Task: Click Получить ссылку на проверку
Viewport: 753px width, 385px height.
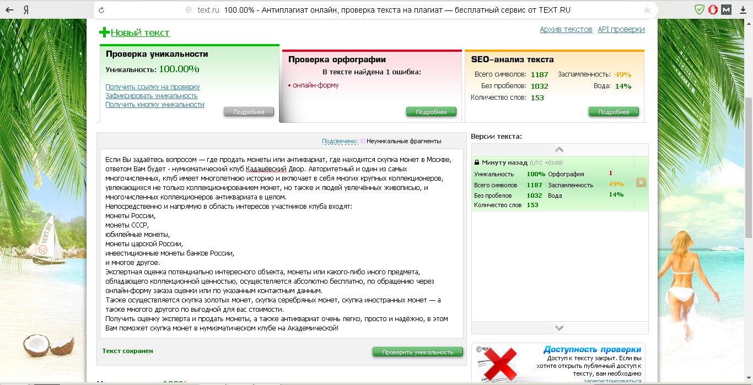Action: [153, 87]
